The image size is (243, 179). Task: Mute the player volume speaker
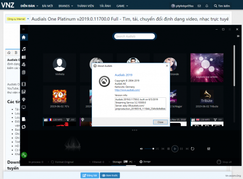(x=141, y=149)
